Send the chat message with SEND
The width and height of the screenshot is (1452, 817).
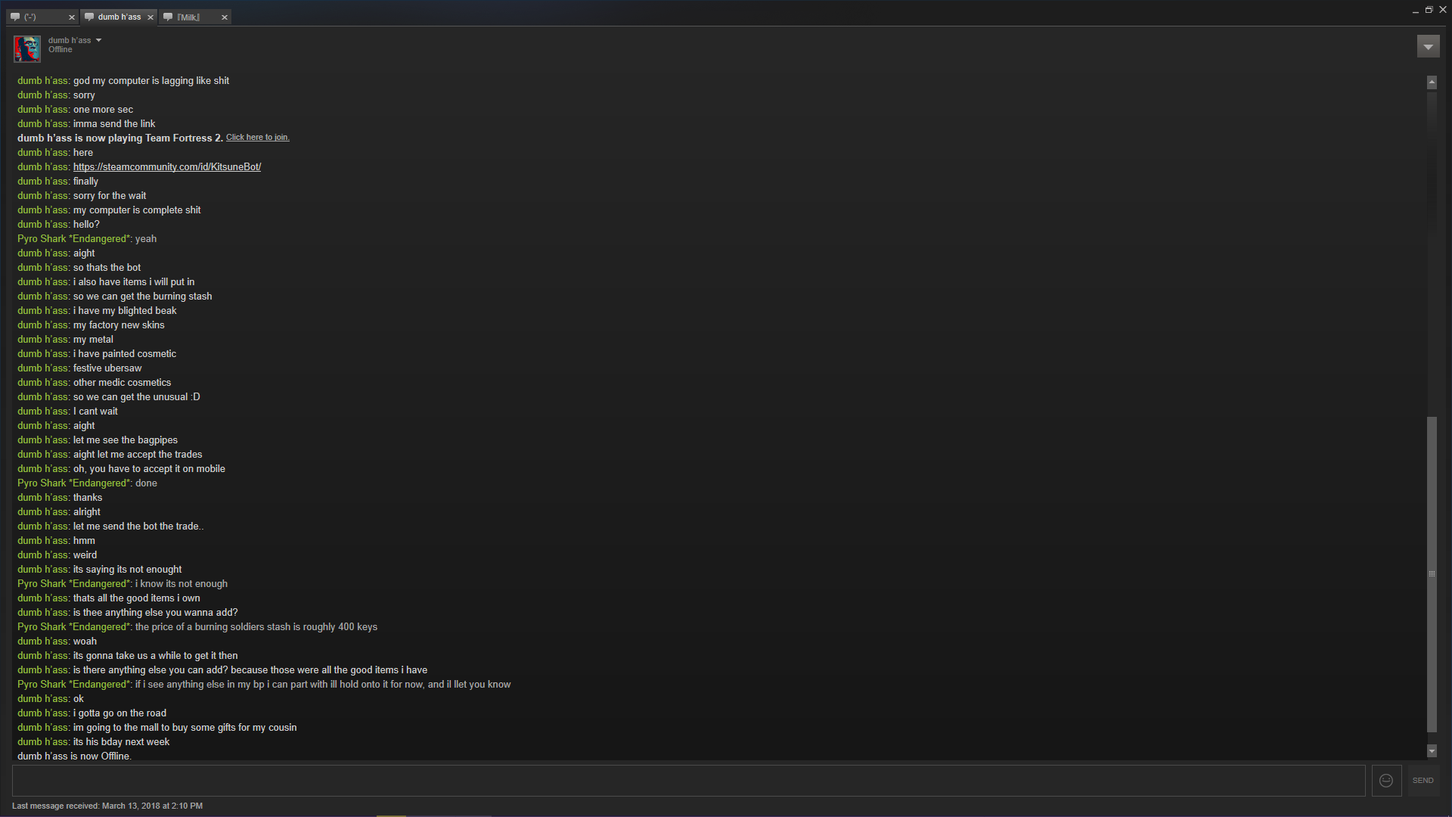tap(1423, 781)
